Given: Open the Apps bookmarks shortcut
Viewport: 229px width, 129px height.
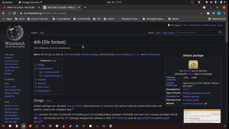Looking at the screenshot, I should click(x=7, y=19).
